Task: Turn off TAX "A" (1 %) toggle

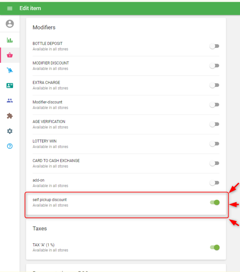Action: tap(215, 247)
